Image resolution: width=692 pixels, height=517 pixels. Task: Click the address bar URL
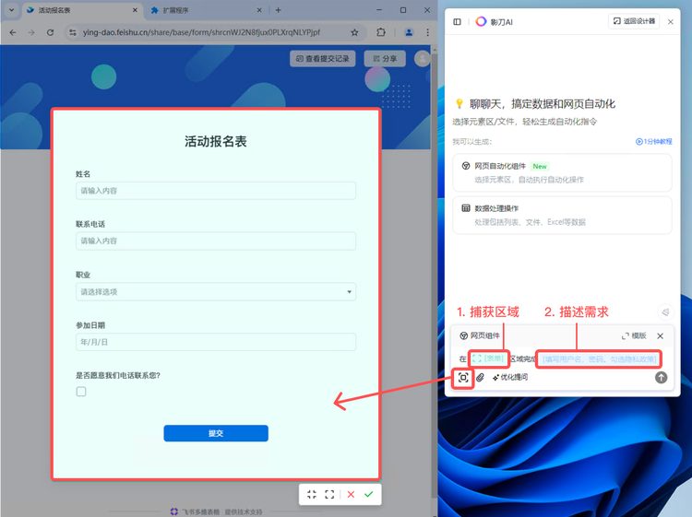(x=202, y=32)
